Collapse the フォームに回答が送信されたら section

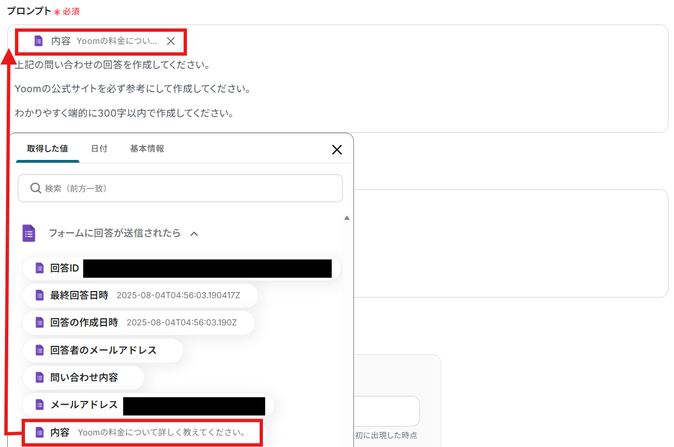coord(194,234)
